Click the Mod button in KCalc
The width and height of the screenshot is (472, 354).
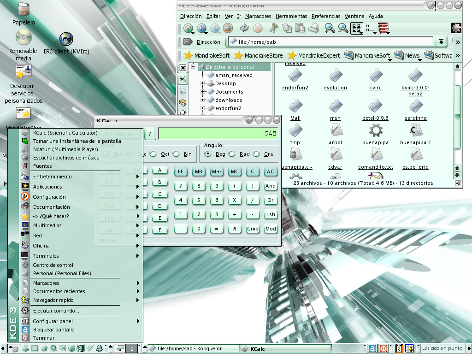[x=270, y=229]
